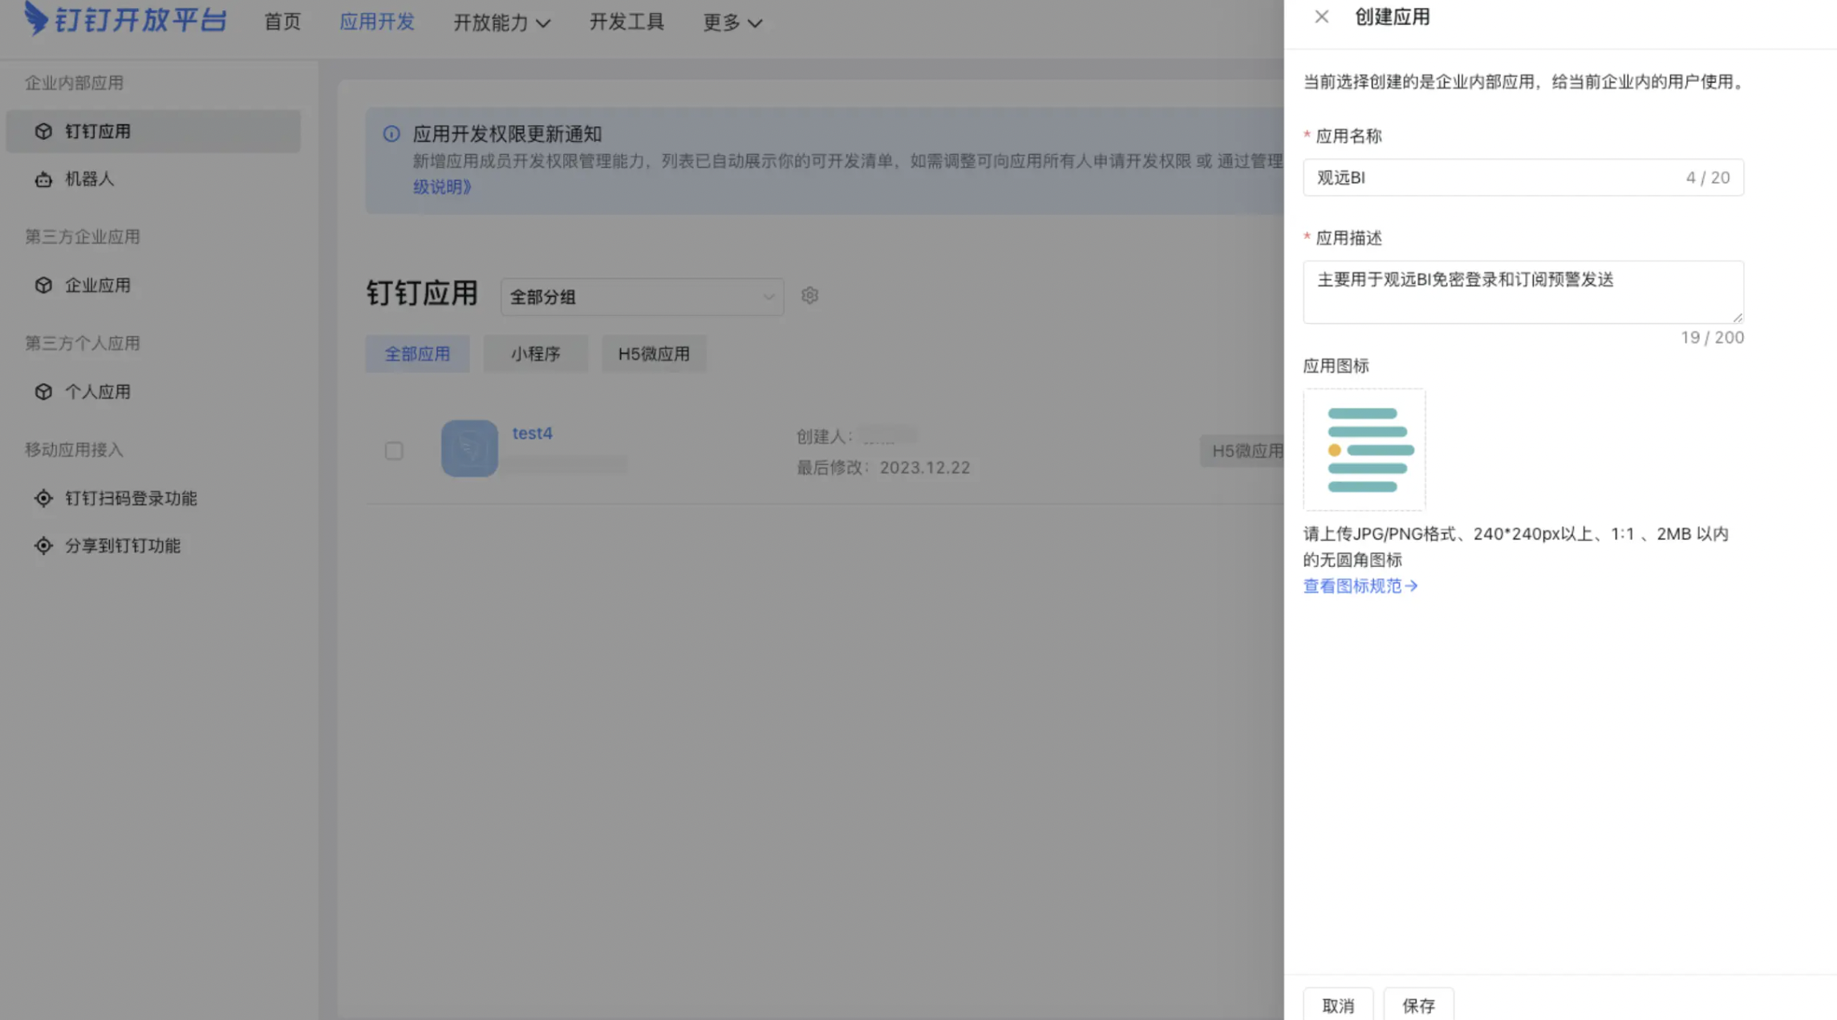The width and height of the screenshot is (1837, 1020).
Task: Open group settings gear icon
Action: (x=809, y=295)
